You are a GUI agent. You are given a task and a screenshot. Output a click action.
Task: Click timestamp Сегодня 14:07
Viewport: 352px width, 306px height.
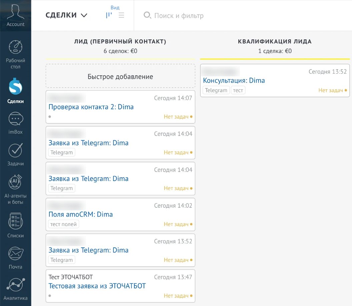point(173,98)
